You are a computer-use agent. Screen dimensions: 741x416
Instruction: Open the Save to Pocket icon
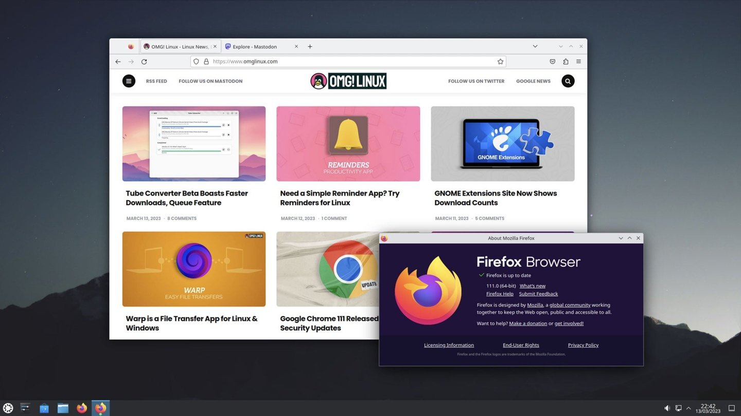click(552, 62)
